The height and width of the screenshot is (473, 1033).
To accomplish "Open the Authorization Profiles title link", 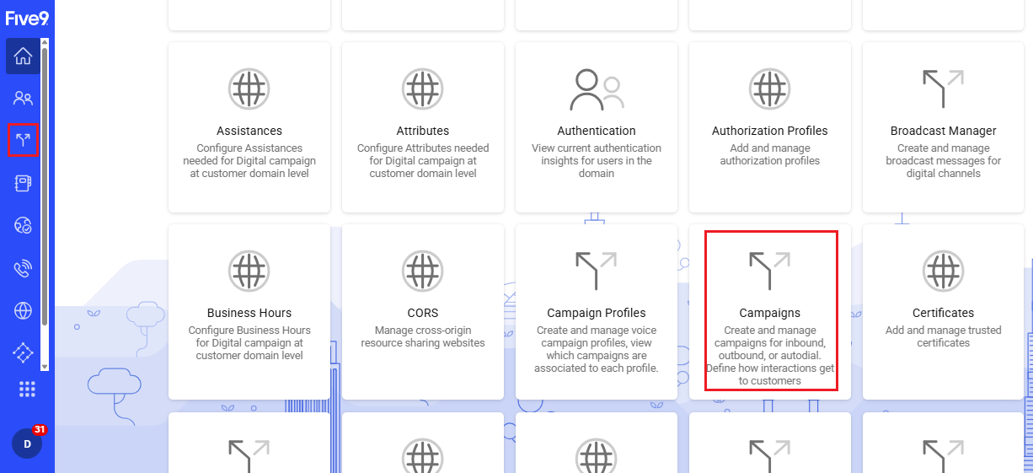I will click(x=769, y=131).
